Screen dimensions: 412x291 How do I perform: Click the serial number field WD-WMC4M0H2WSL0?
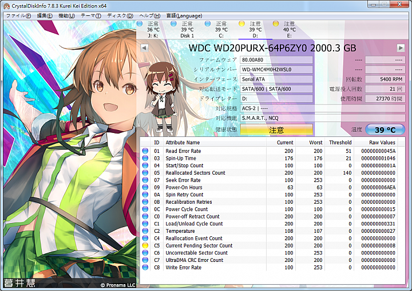[x=276, y=70]
